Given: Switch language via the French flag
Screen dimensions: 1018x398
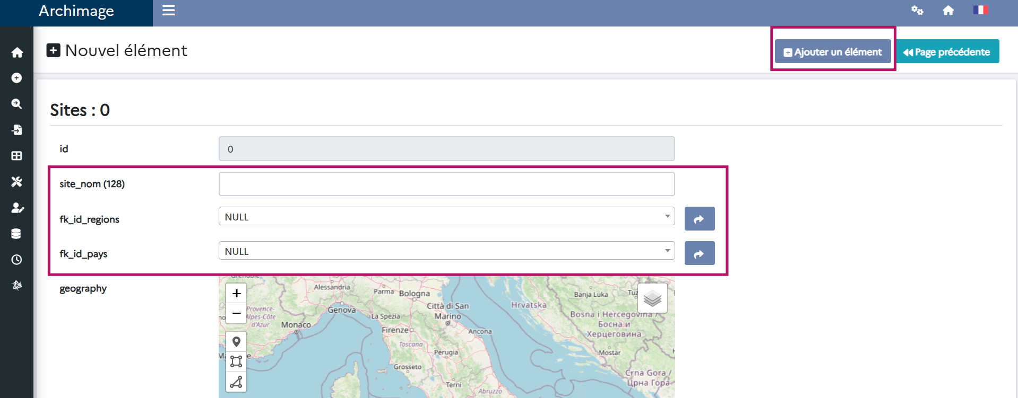Looking at the screenshot, I should [980, 10].
